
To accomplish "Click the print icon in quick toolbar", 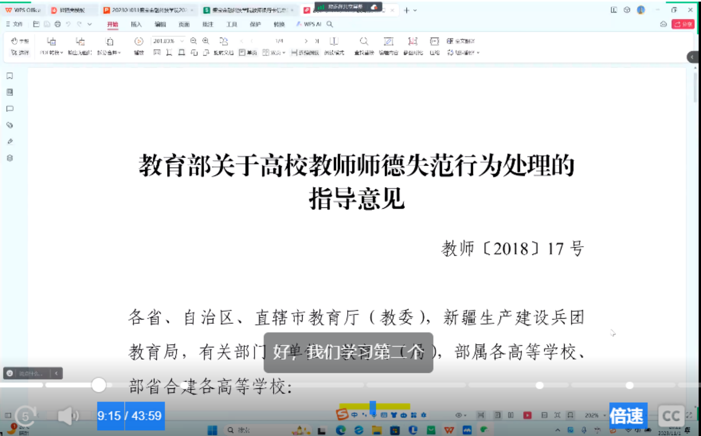I will click(x=57, y=24).
